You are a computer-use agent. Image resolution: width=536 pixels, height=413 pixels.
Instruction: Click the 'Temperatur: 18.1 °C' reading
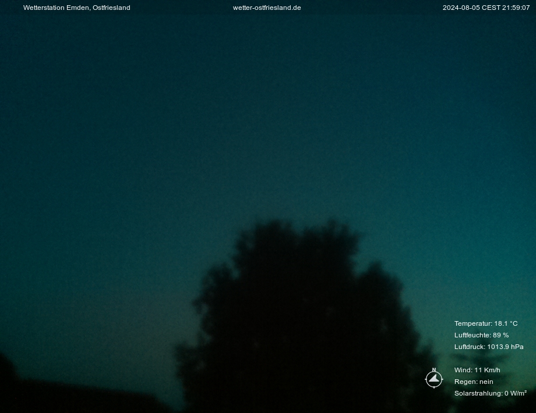486,323
